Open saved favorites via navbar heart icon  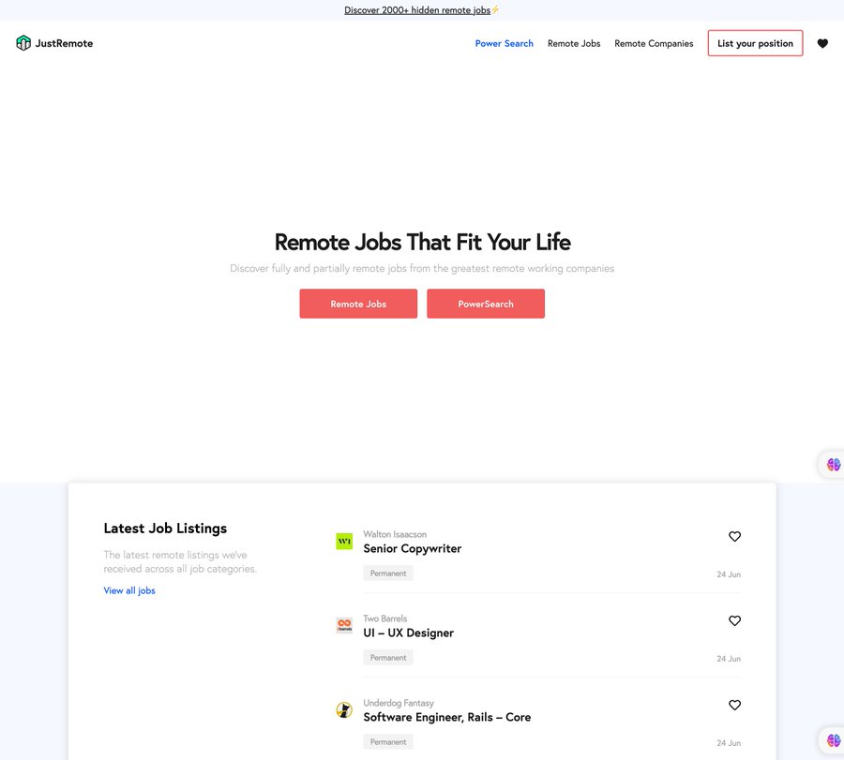tap(822, 43)
